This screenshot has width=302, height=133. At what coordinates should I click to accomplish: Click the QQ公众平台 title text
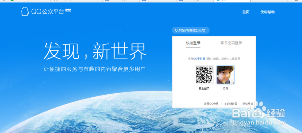point(48,12)
